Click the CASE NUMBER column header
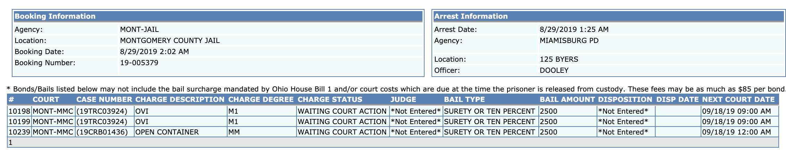Image resolution: width=786 pixels, height=156 pixels. (104, 99)
